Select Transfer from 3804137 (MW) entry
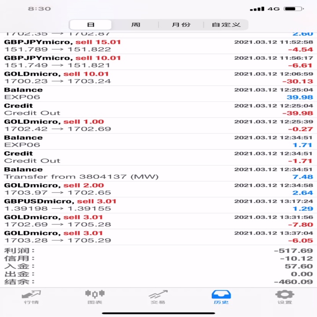This screenshot has width=317, height=317. click(x=158, y=173)
